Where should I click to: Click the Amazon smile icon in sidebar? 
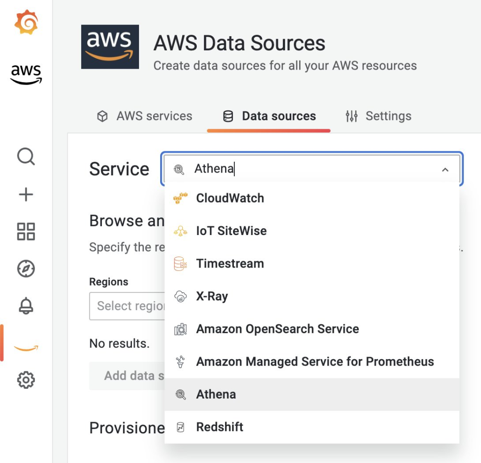(26, 348)
